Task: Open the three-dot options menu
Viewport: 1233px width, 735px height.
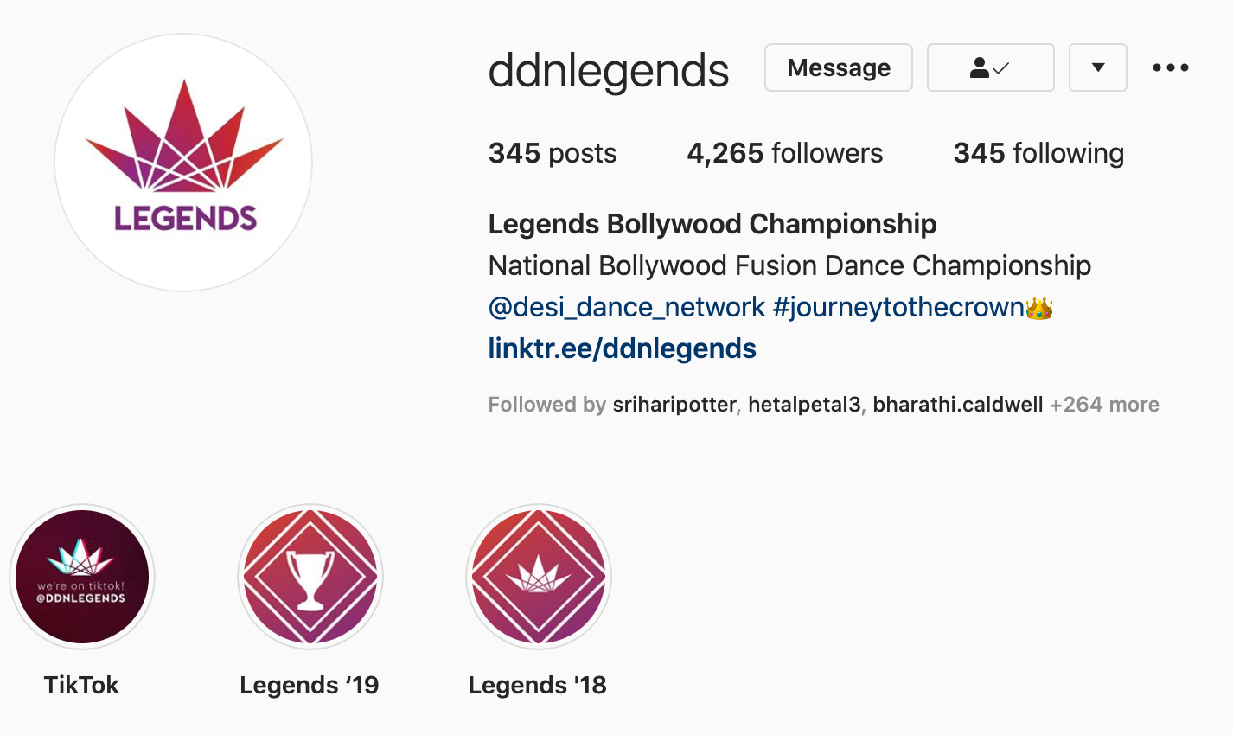Action: (x=1170, y=67)
